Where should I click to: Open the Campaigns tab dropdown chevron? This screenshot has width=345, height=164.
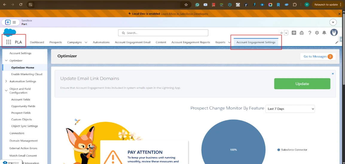pos(86,43)
